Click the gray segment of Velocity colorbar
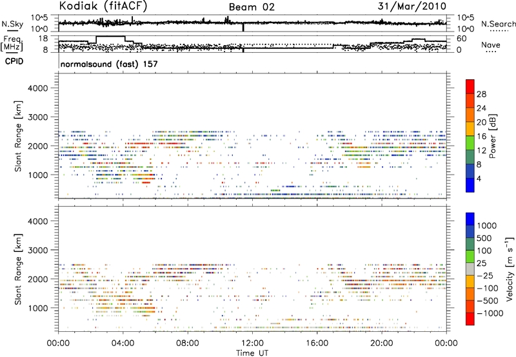 [x=470, y=269]
